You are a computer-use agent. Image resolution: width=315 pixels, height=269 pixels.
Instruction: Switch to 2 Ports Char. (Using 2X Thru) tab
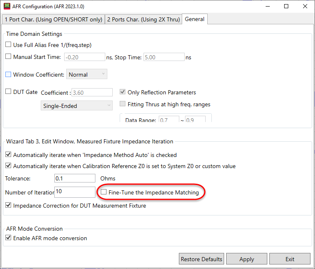click(144, 19)
